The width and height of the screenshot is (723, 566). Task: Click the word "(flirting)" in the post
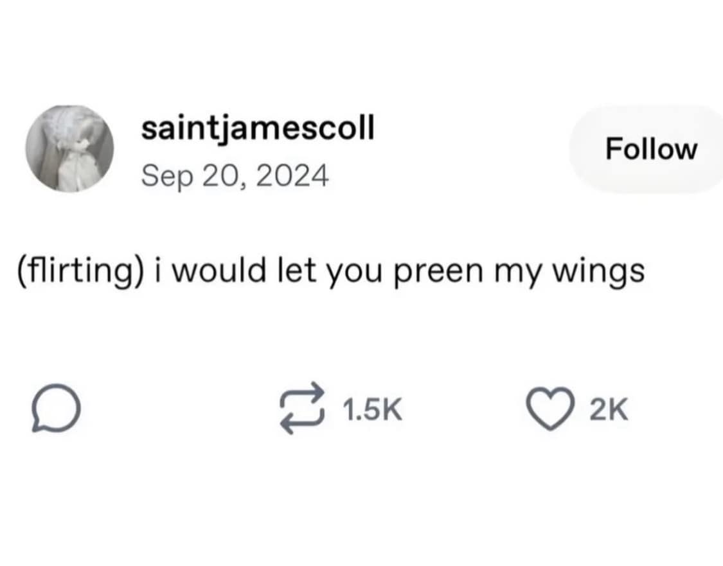(x=81, y=272)
